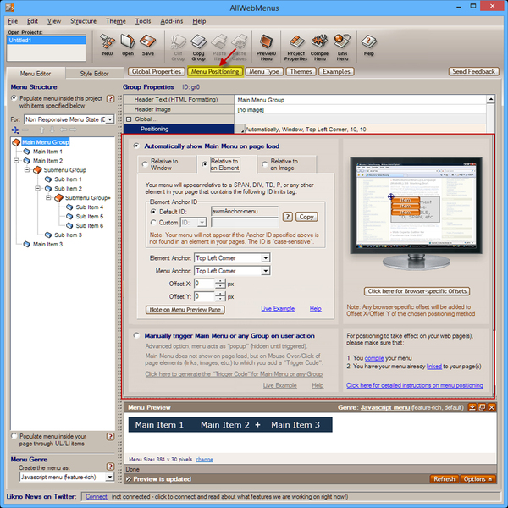Click the Offset X input field
This screenshot has height=508, width=508.
tap(204, 284)
